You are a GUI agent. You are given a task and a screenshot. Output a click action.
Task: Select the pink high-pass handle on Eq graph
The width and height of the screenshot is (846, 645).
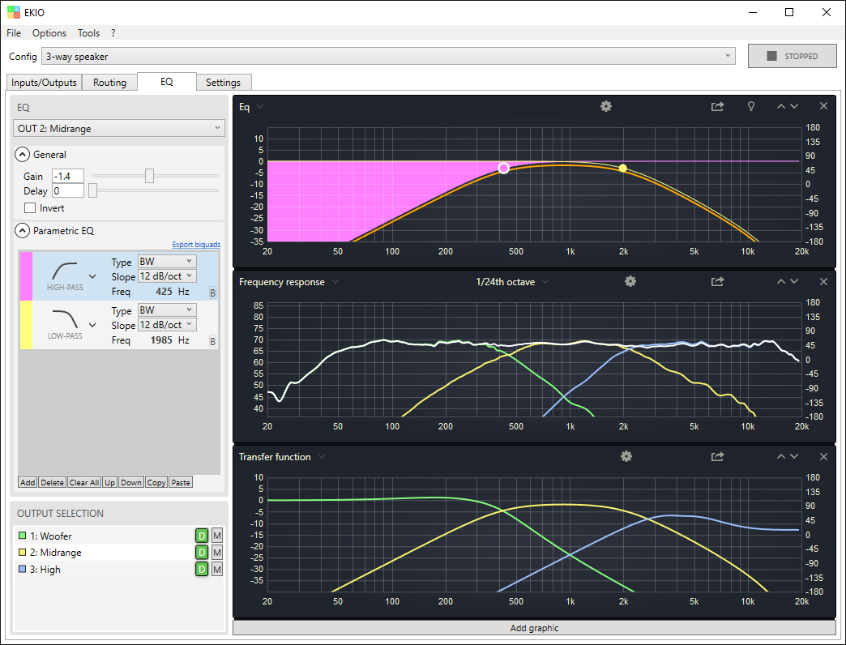click(x=503, y=169)
